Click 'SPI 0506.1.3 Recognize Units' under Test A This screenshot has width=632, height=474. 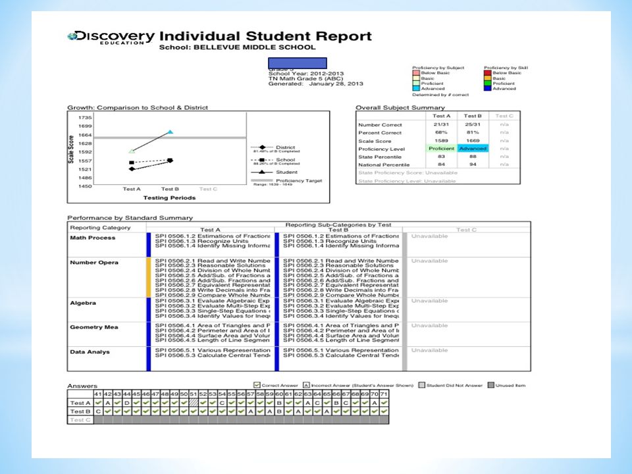pos(201,241)
